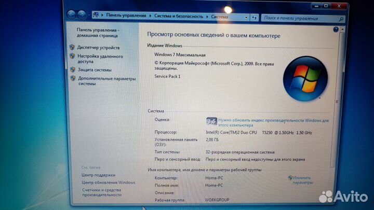Click shield icon beside 'Настройка удаленного доступа'
374x210 pixels.
(72, 56)
